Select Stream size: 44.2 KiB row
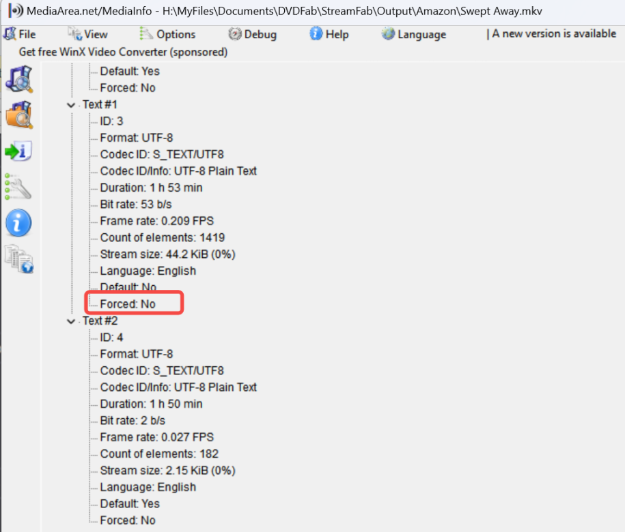625x532 pixels. (168, 254)
